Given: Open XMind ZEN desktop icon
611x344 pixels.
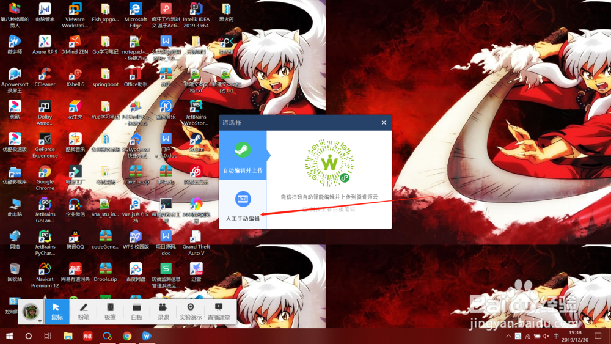Looking at the screenshot, I should [75, 45].
